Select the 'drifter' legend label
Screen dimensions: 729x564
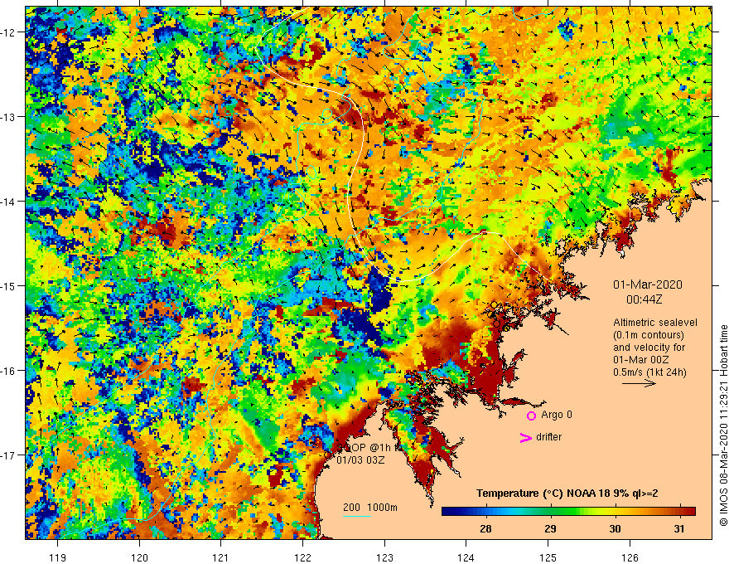(x=548, y=437)
